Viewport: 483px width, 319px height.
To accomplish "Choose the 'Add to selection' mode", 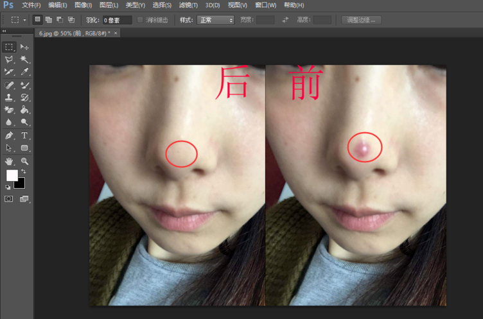I will (48, 20).
